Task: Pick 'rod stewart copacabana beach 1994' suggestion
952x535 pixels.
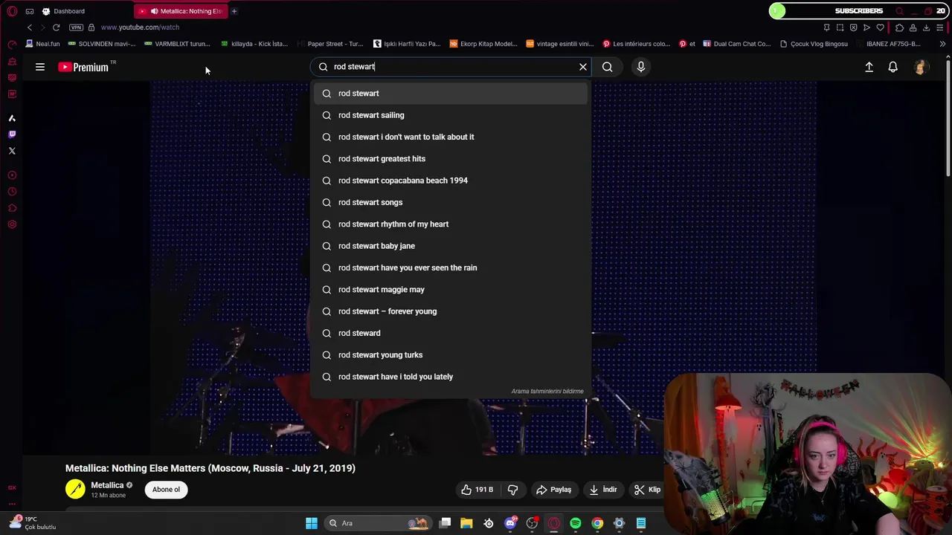Action: coord(450,181)
